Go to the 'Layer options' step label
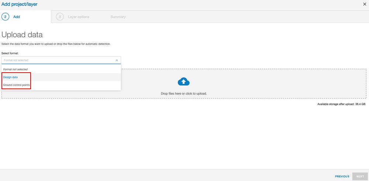Image resolution: width=369 pixels, height=181 pixels. (78, 17)
